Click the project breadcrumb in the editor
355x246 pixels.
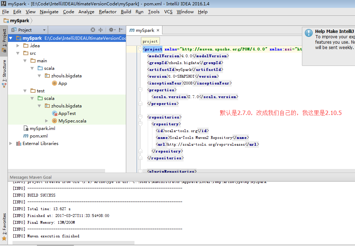150,42
